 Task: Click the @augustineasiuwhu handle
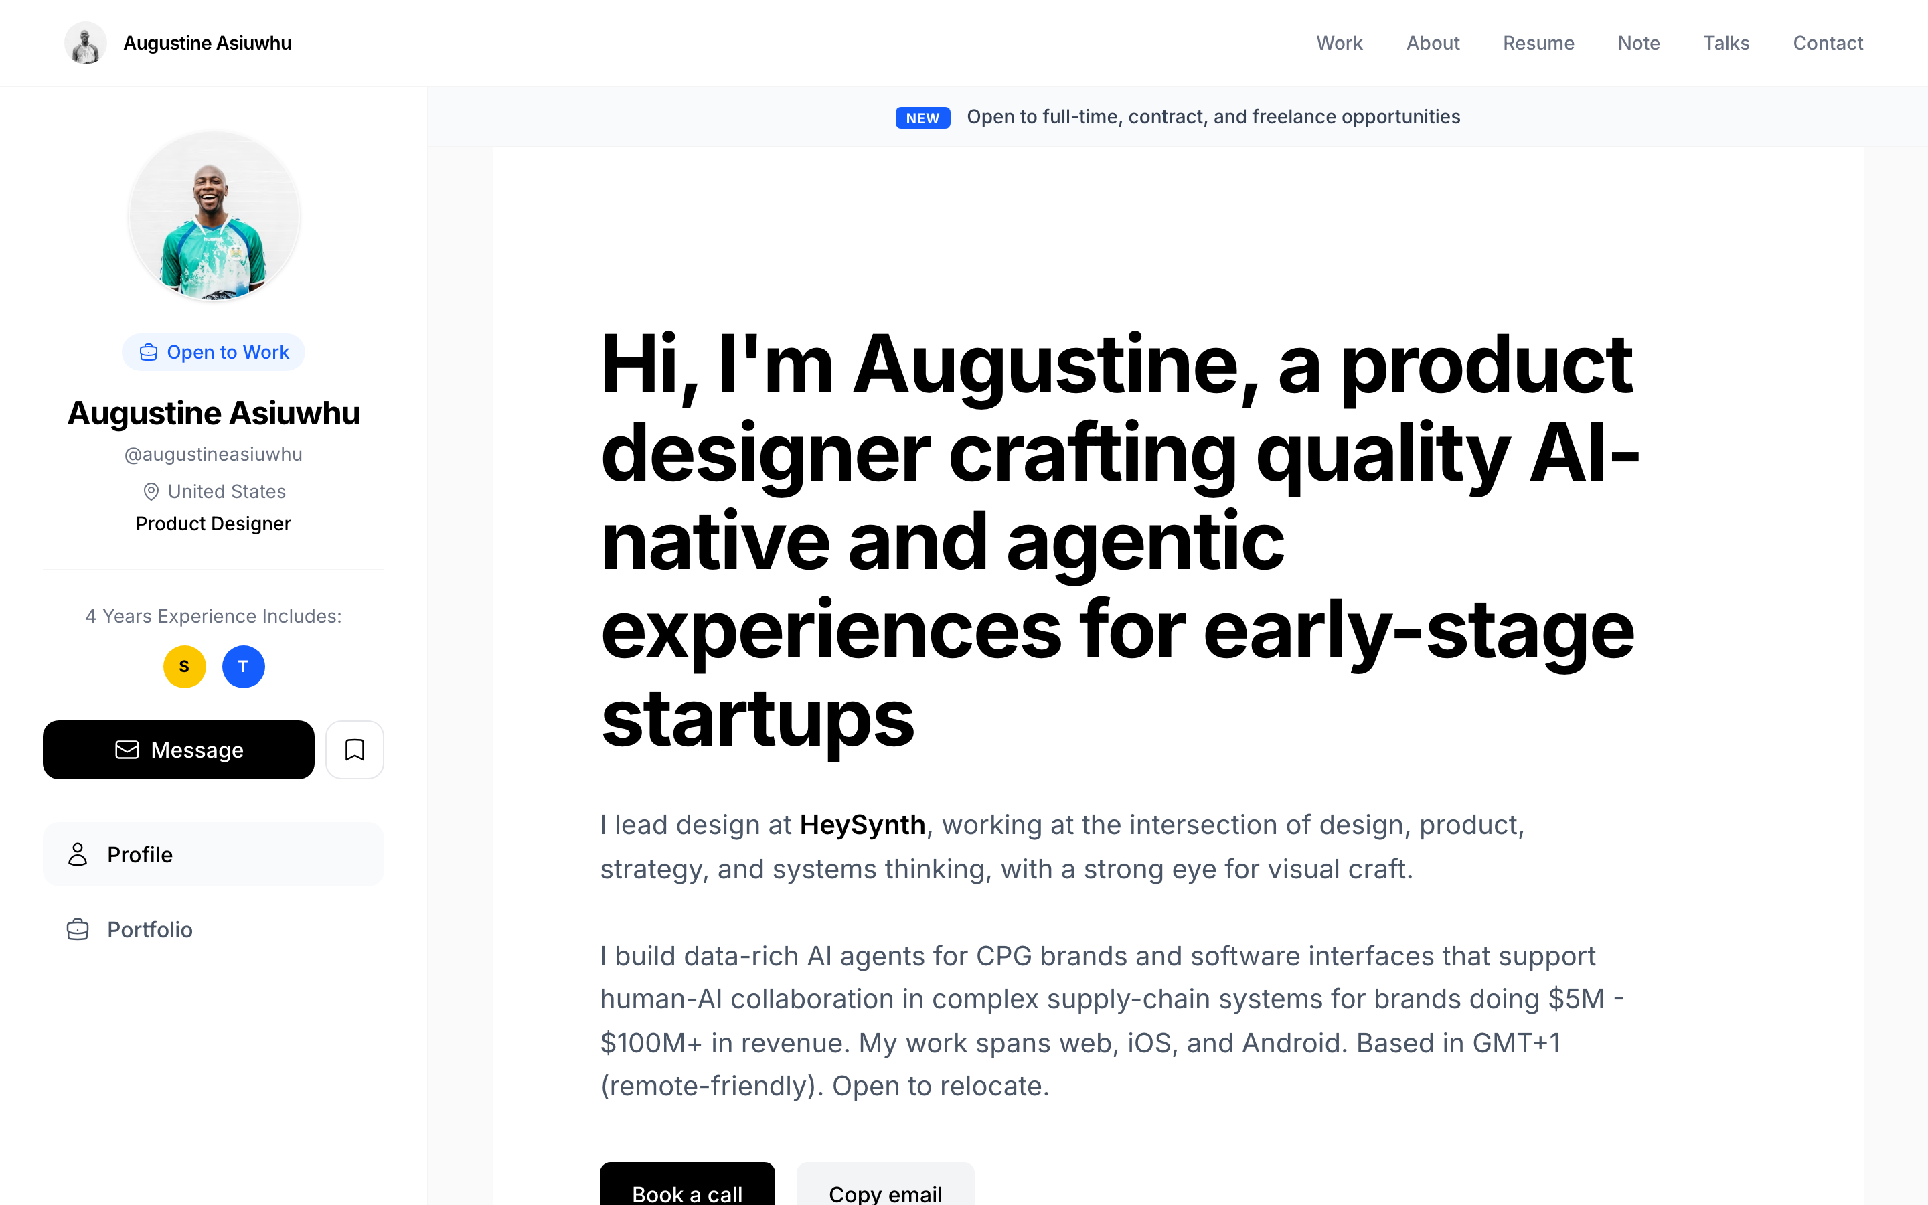click(214, 455)
